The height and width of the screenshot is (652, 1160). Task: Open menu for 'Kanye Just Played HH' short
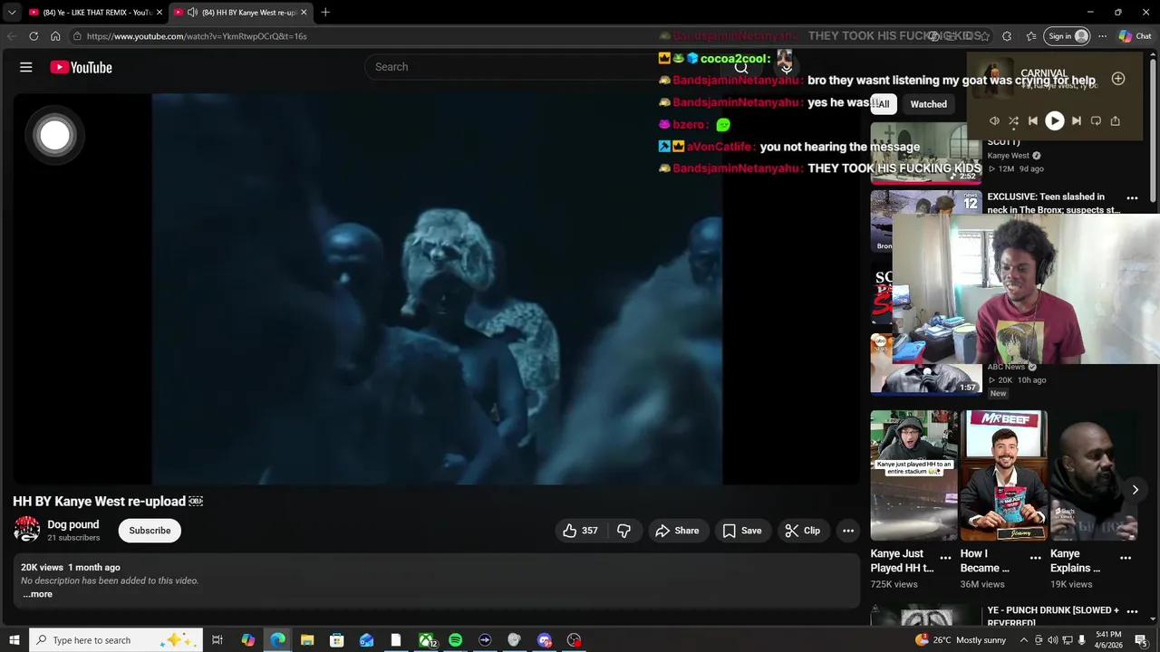[945, 558]
